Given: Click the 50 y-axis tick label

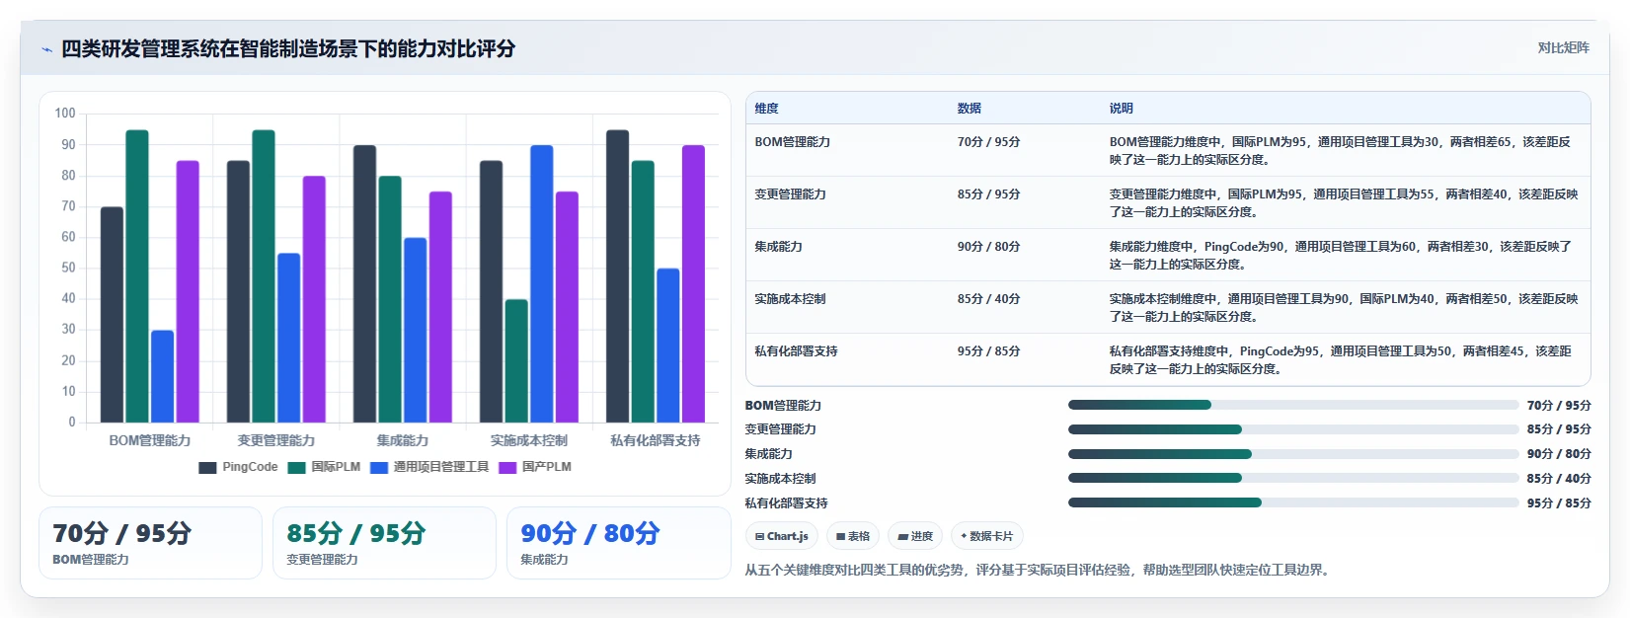Looking at the screenshot, I should click(68, 268).
